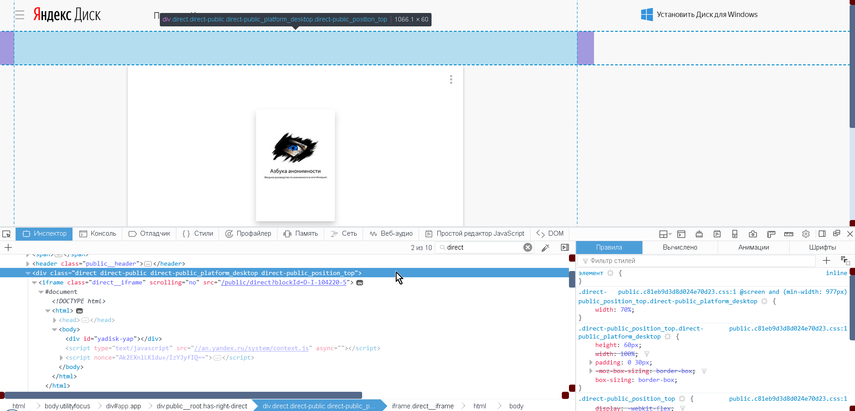The width and height of the screenshot is (855, 411).
Task: Open the Вычислено panel
Action: point(680,247)
